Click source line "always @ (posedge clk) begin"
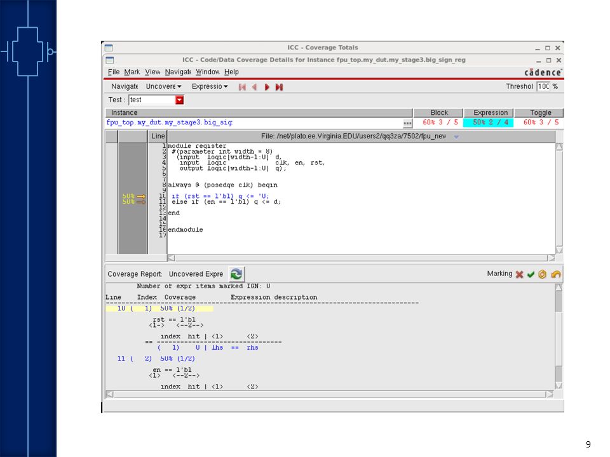 click(x=222, y=185)
